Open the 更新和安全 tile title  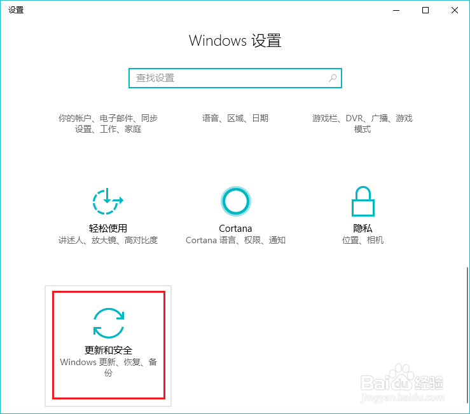point(109,351)
